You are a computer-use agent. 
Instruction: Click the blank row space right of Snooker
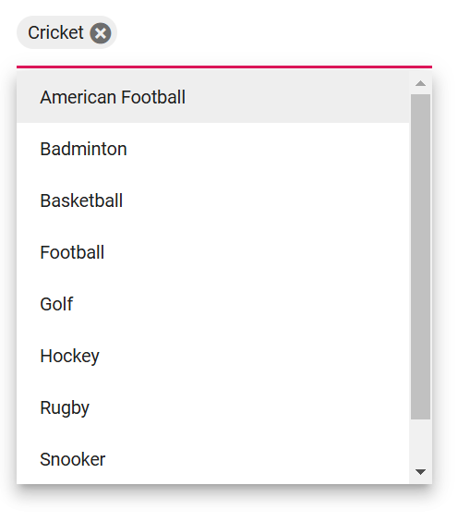pos(257,459)
